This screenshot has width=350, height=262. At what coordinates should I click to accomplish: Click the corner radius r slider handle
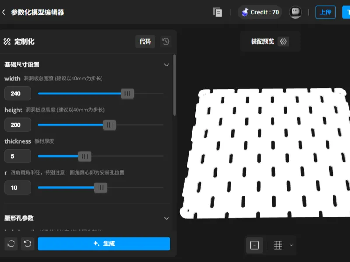(x=101, y=188)
